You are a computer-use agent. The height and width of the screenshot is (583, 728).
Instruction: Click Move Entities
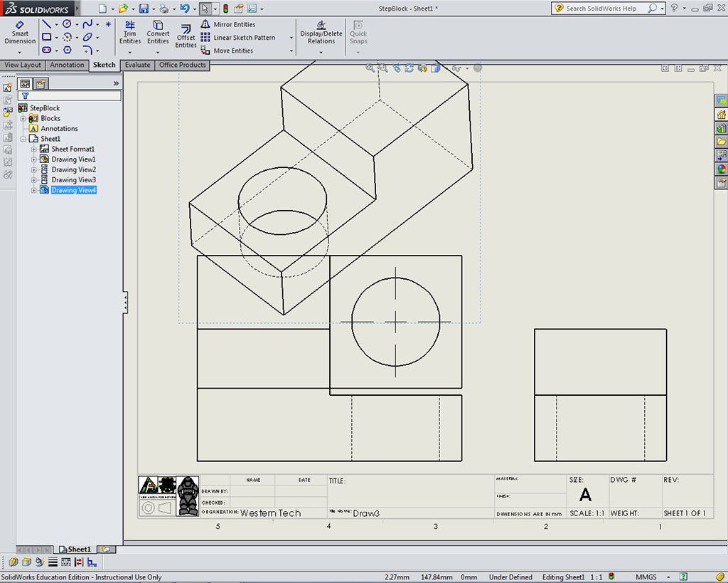coord(232,51)
